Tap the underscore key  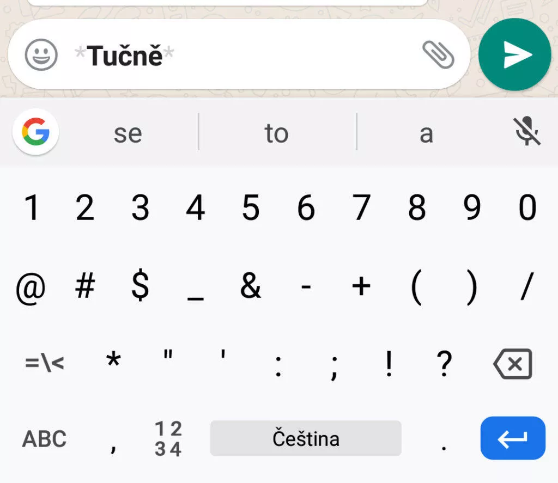pyautogui.click(x=195, y=289)
